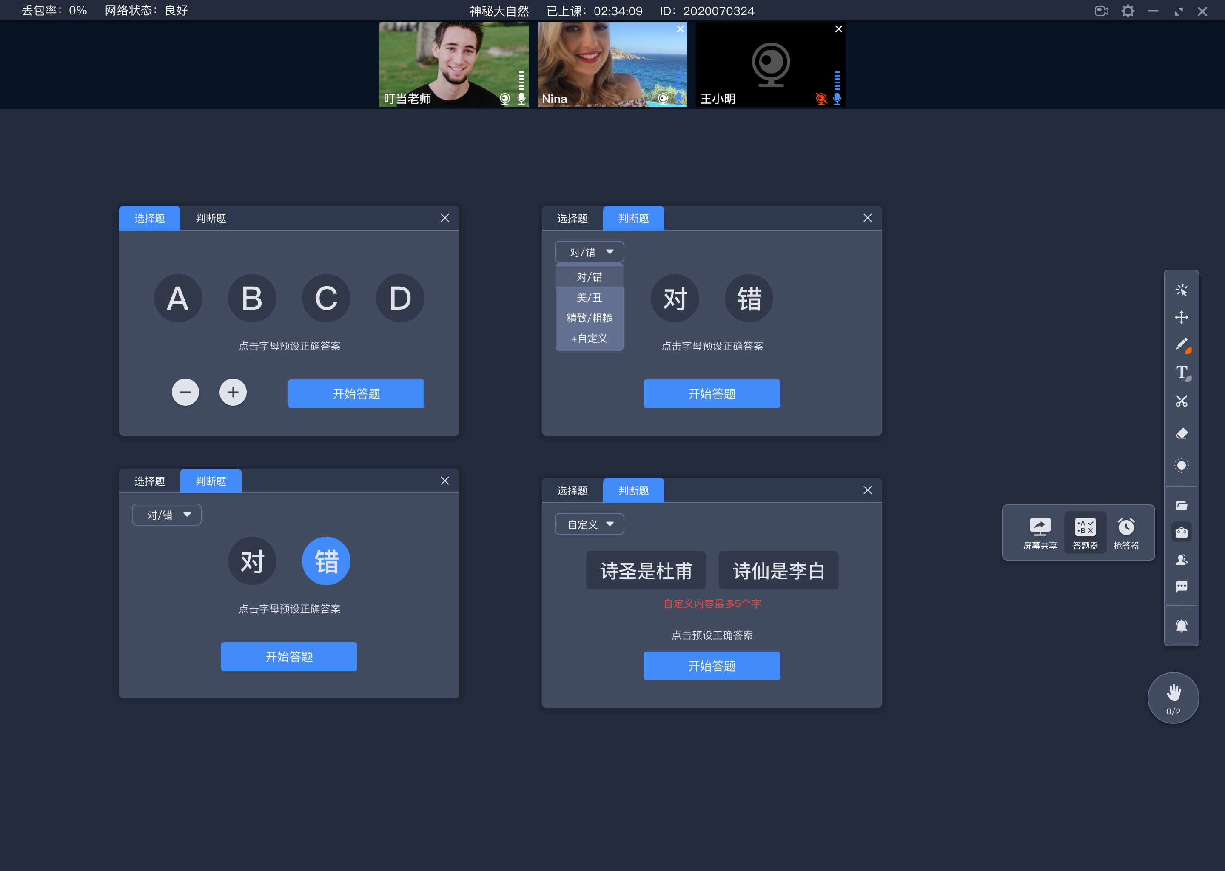Expand 对/错 dropdown in bottom-left panel
This screenshot has width=1225, height=871.
166,515
